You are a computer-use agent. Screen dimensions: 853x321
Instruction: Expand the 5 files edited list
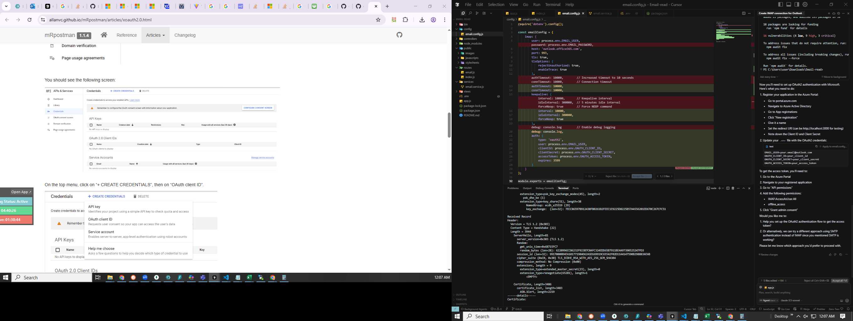(x=774, y=281)
